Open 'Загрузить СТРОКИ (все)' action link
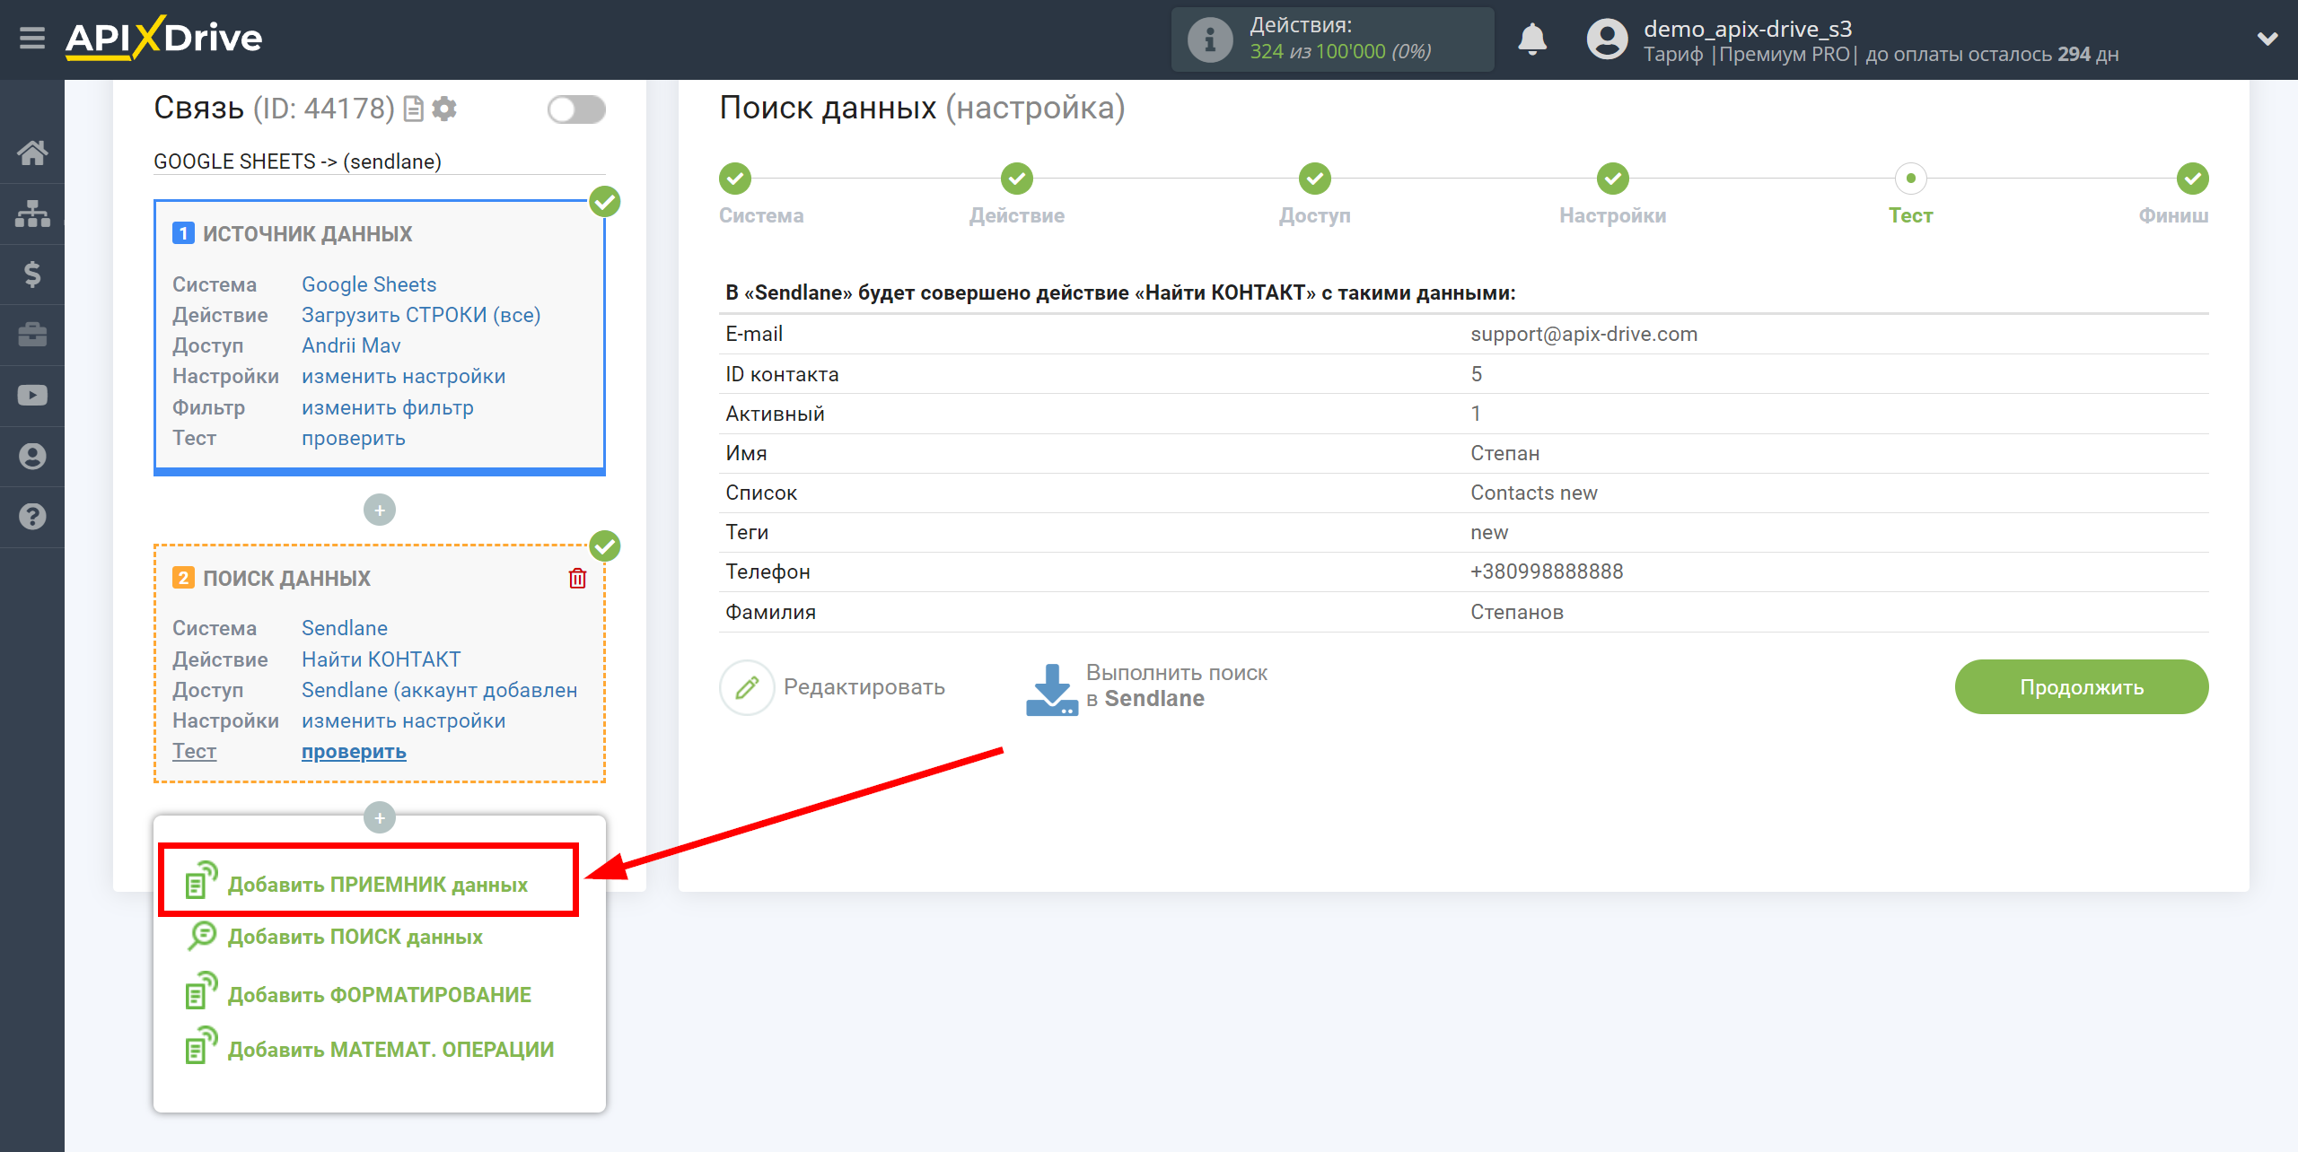The width and height of the screenshot is (2298, 1152). click(x=421, y=315)
